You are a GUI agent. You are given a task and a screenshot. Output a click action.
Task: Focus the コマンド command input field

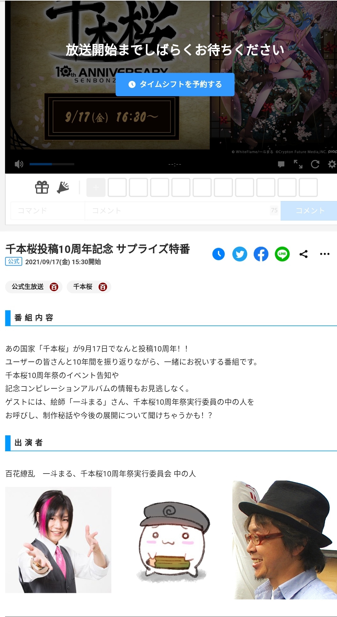point(48,210)
